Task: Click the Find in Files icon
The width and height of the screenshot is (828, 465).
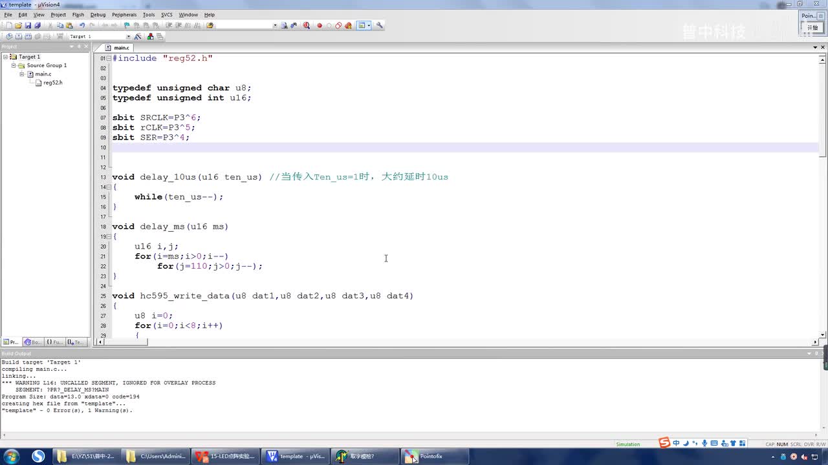Action: click(x=210, y=26)
